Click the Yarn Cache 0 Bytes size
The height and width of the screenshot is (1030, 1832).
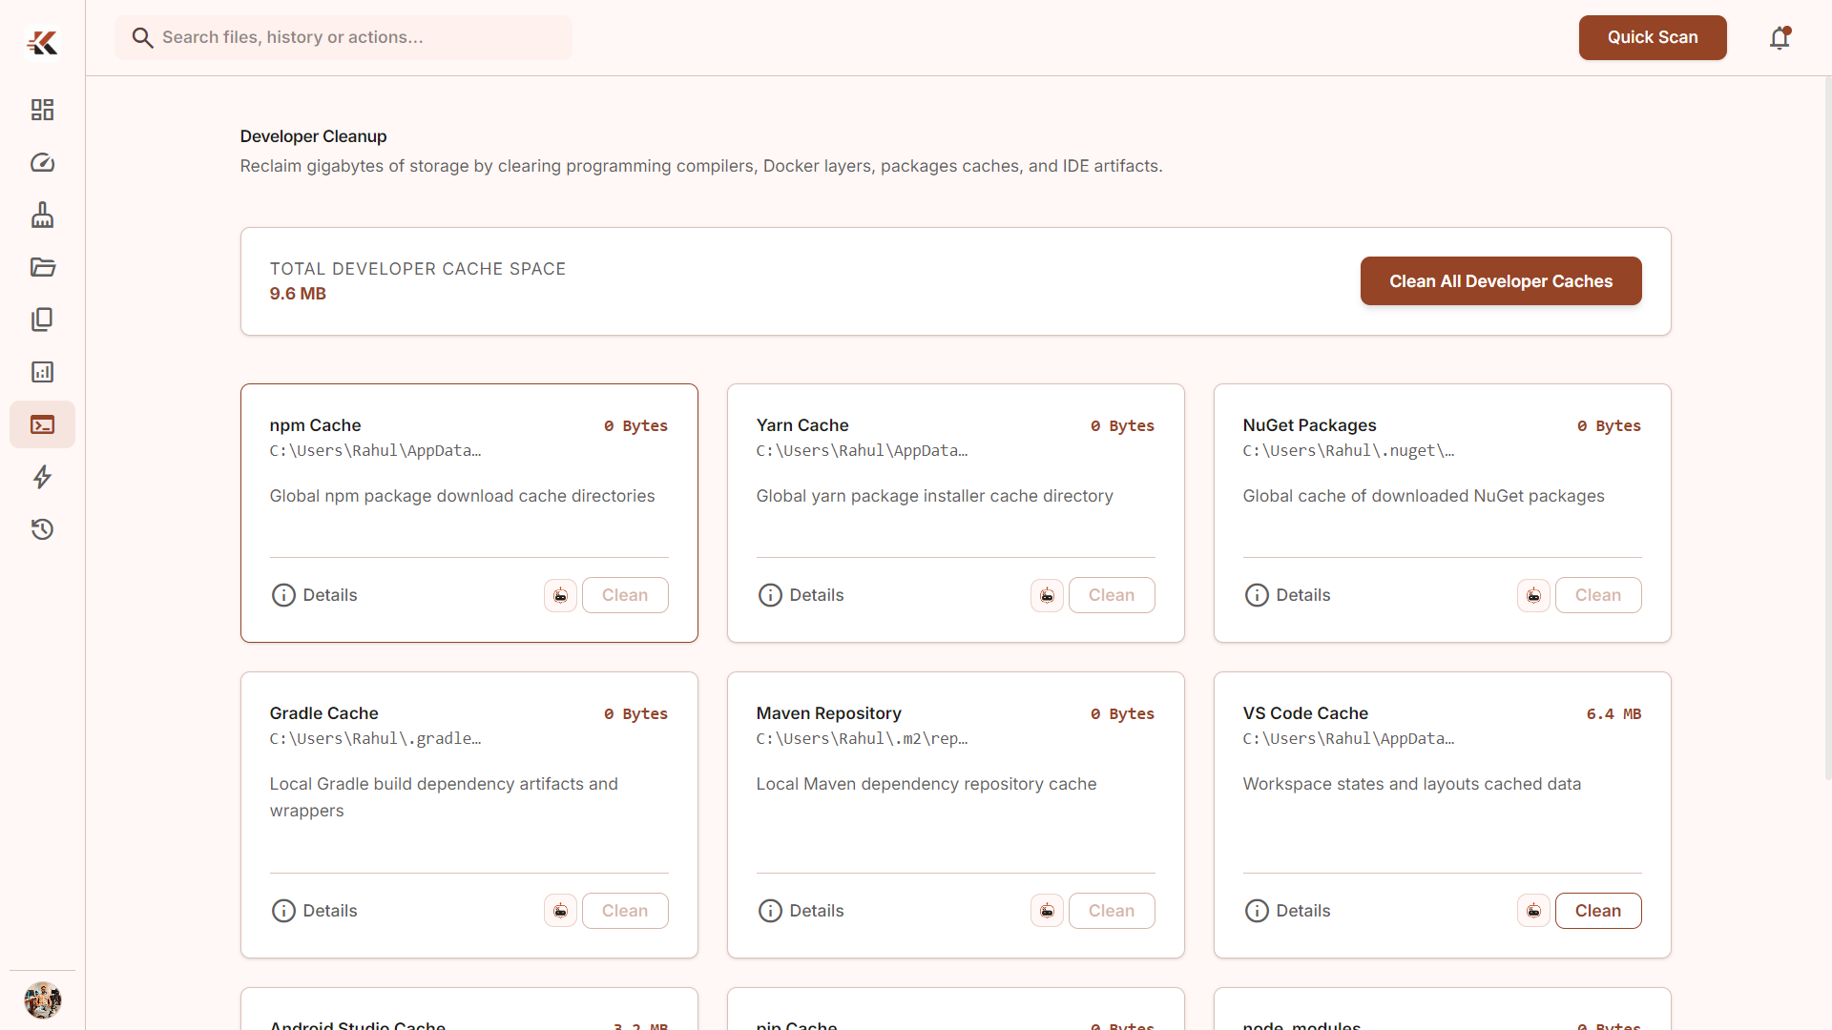tap(1122, 425)
